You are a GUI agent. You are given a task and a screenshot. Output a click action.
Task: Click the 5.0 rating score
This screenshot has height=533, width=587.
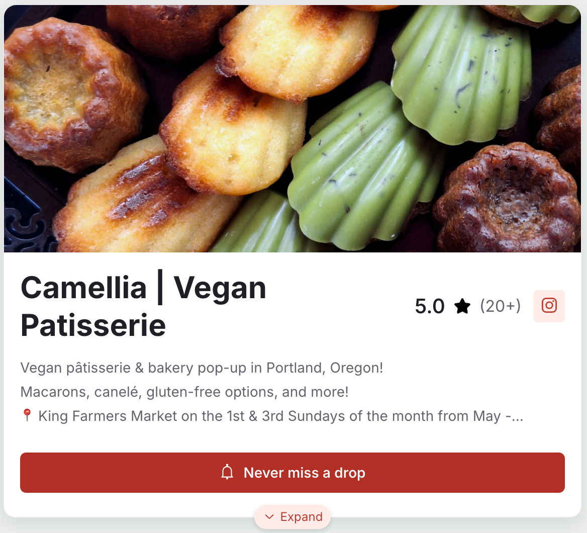point(430,306)
